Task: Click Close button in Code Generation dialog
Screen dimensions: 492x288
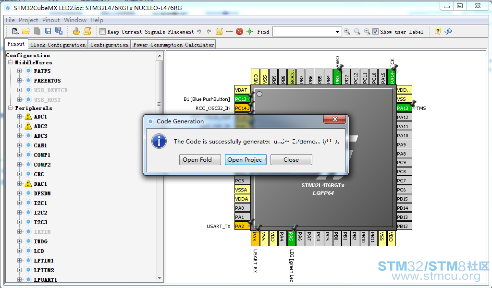Action: tap(291, 159)
